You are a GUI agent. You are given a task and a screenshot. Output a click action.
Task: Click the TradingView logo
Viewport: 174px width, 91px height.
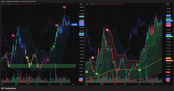coord(9,88)
